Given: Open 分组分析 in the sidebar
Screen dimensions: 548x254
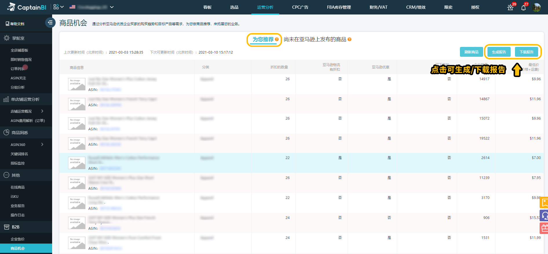Looking at the screenshot, I should coord(18,87).
